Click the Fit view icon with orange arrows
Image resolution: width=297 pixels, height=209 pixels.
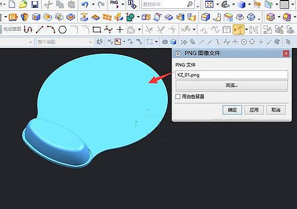pyautogui.click(x=209, y=4)
